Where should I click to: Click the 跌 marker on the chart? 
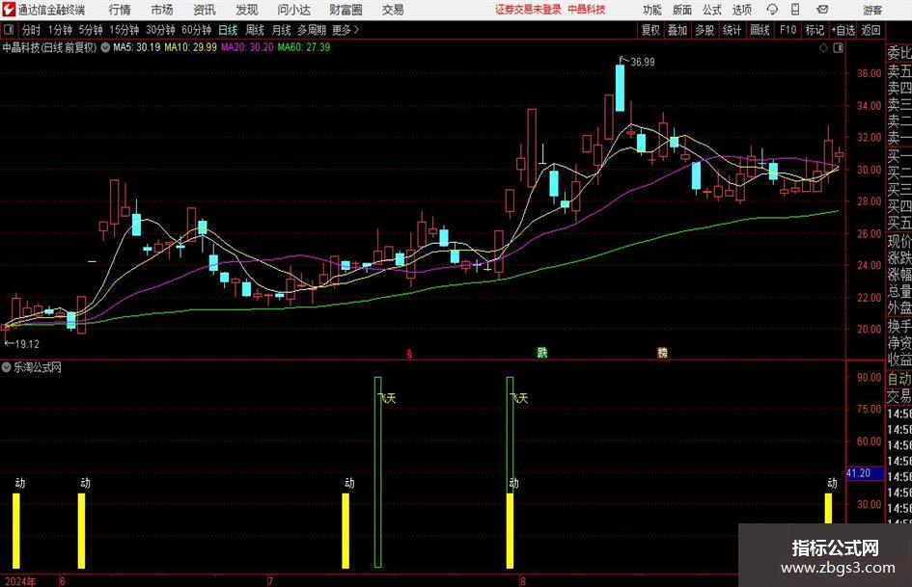point(542,352)
